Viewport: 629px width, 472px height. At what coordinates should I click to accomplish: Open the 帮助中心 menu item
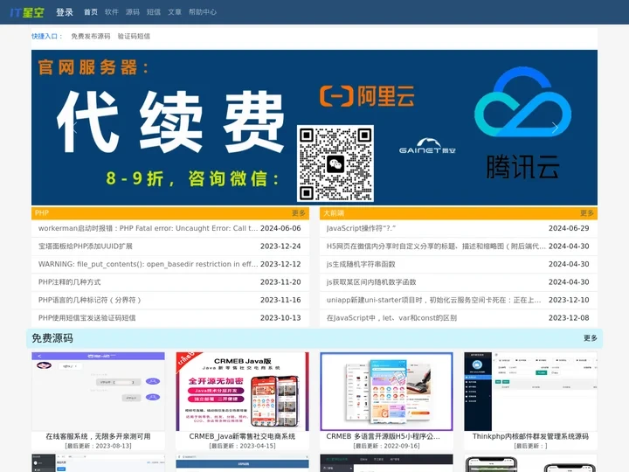click(x=203, y=12)
